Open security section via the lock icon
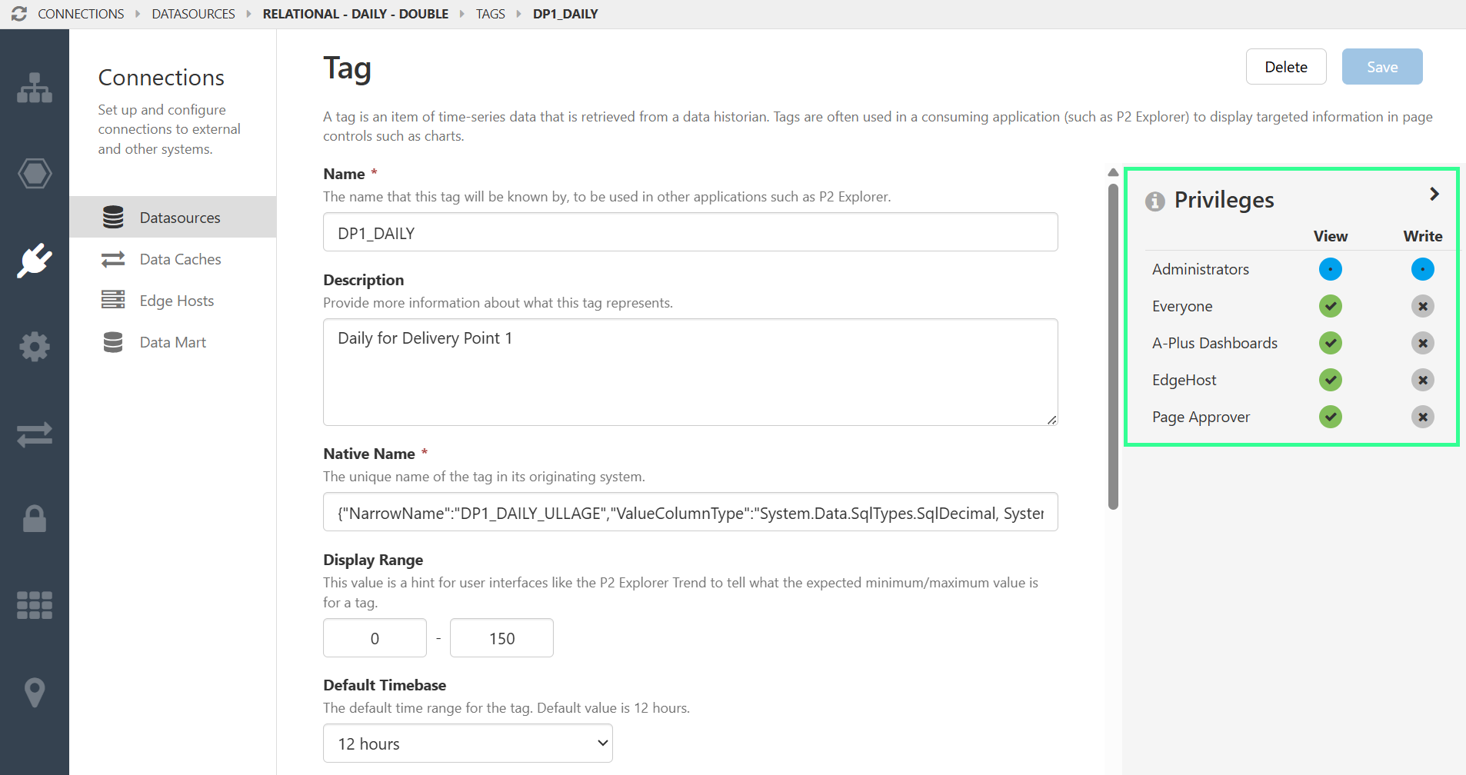1466x775 pixels. 35,519
